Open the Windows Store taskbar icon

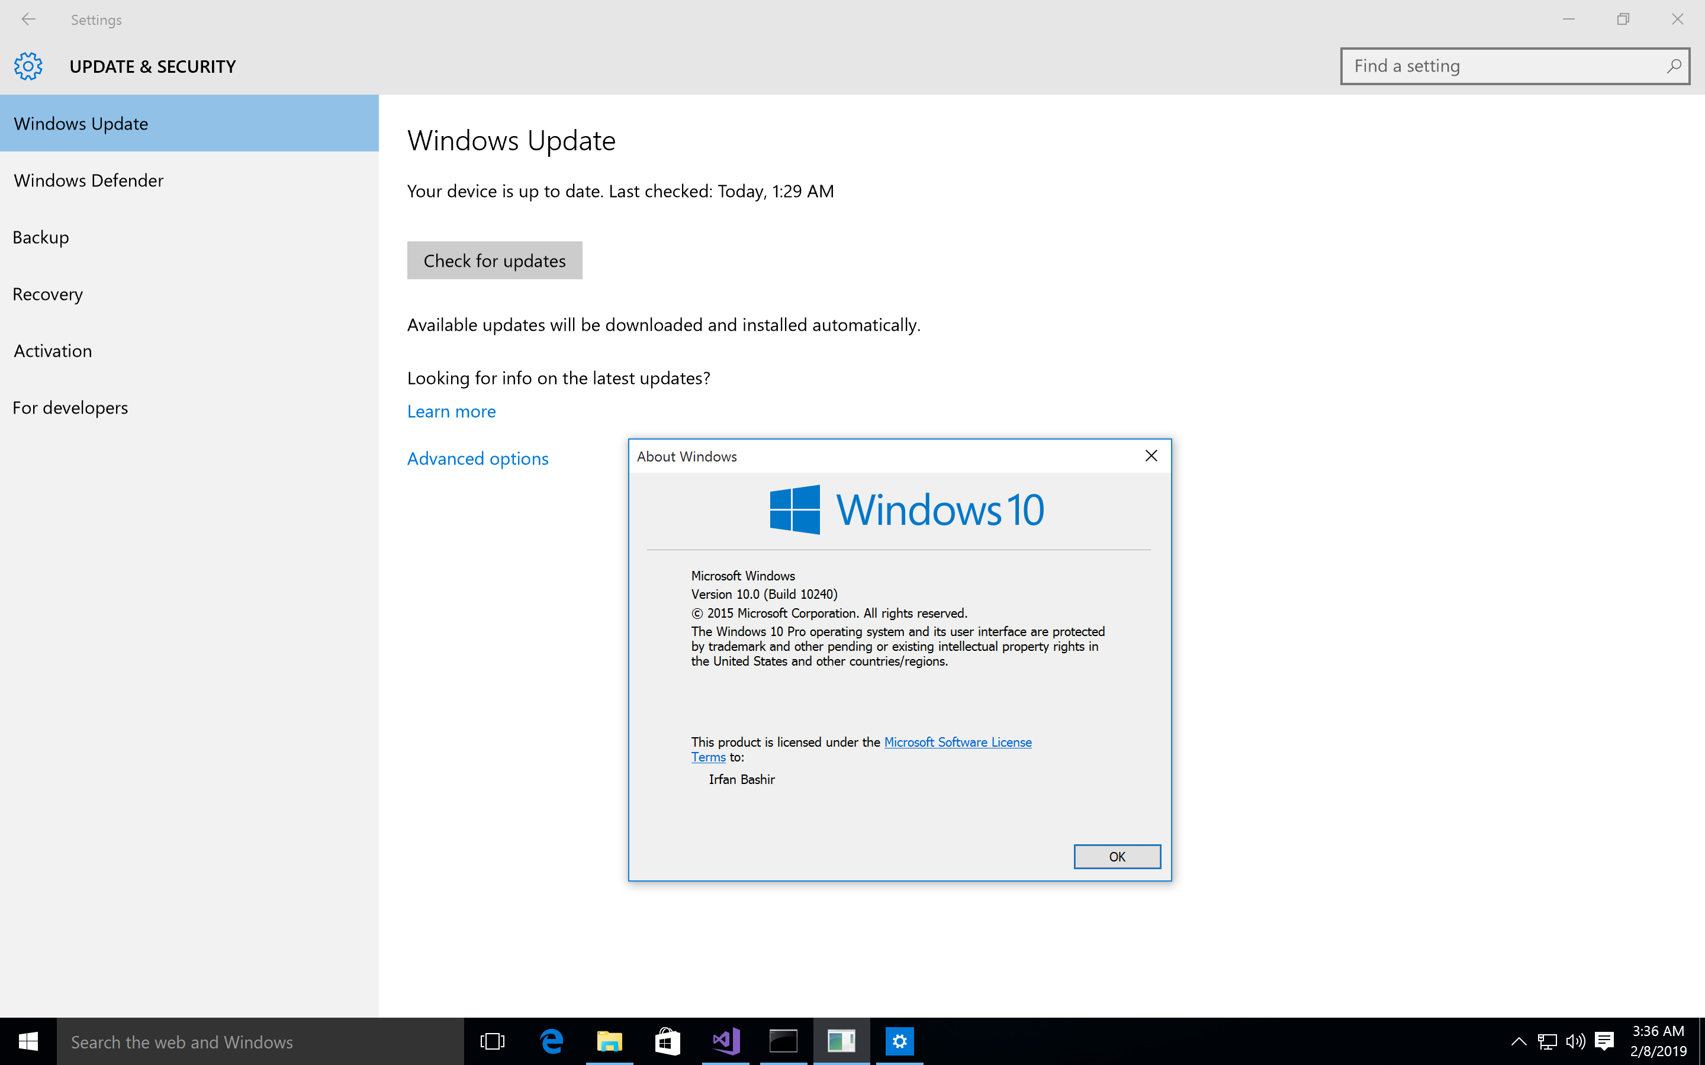pos(667,1041)
